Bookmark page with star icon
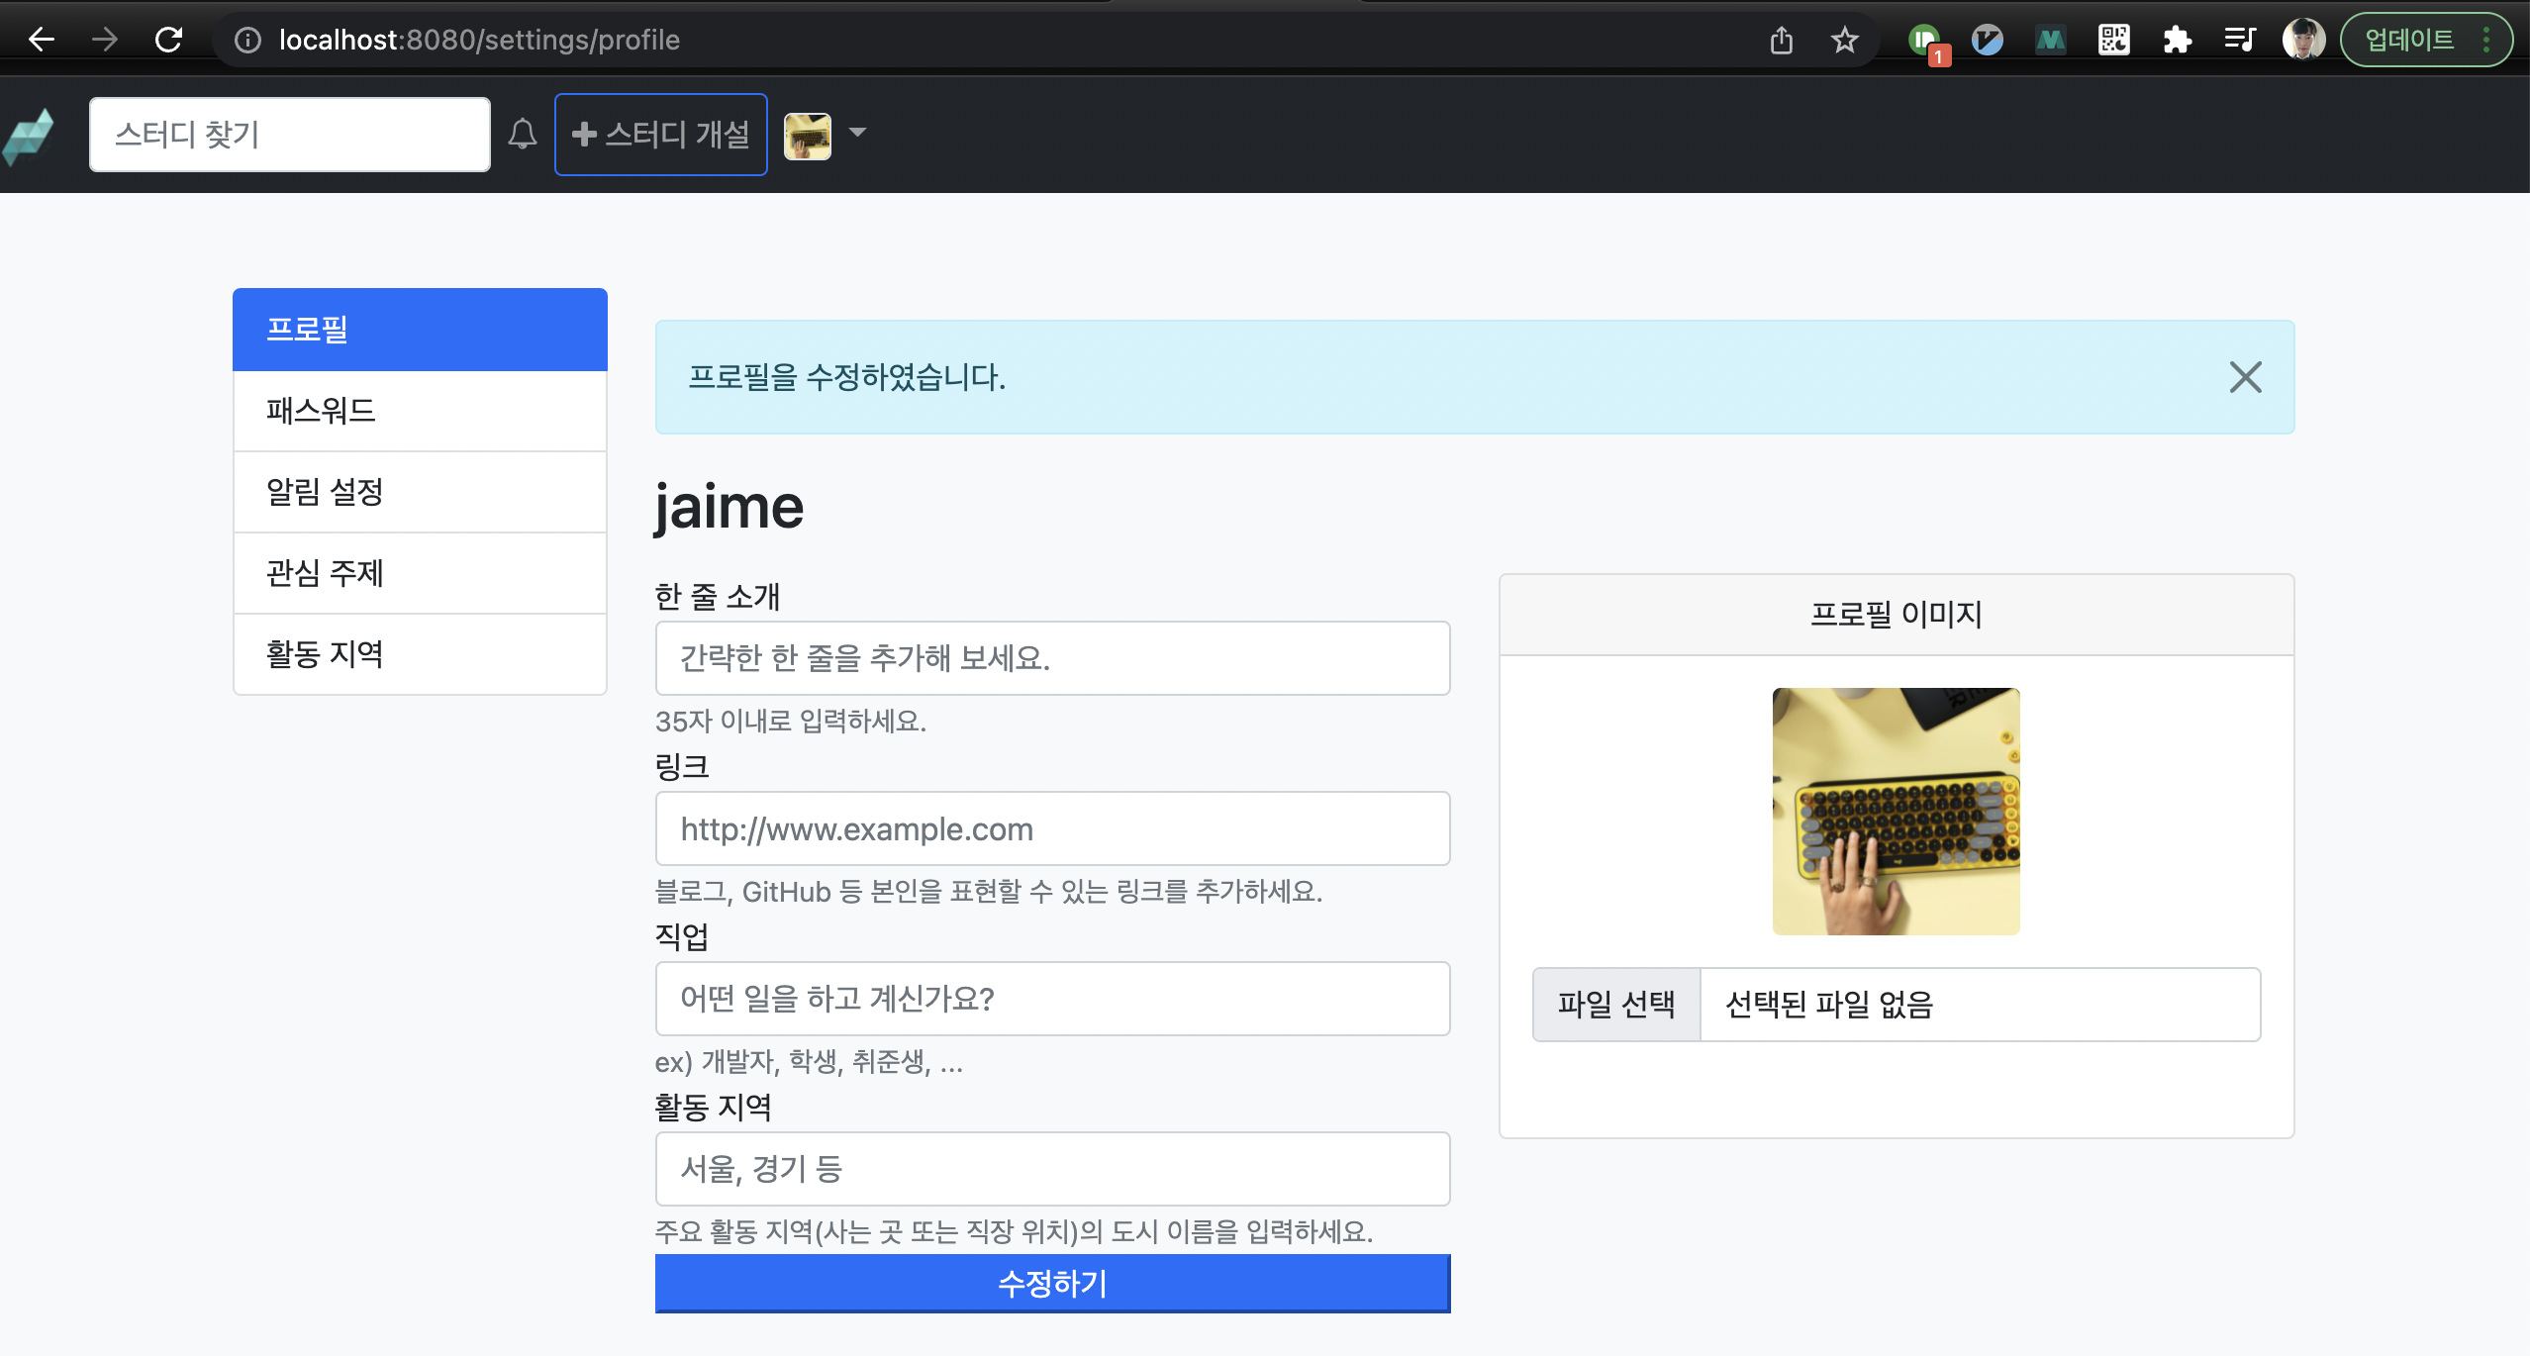Image resolution: width=2530 pixels, height=1356 pixels. point(1844,40)
